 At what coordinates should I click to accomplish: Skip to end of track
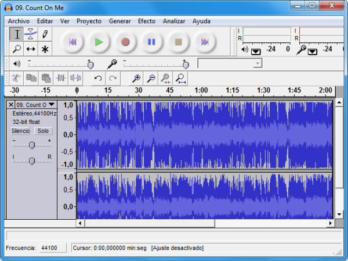click(205, 42)
